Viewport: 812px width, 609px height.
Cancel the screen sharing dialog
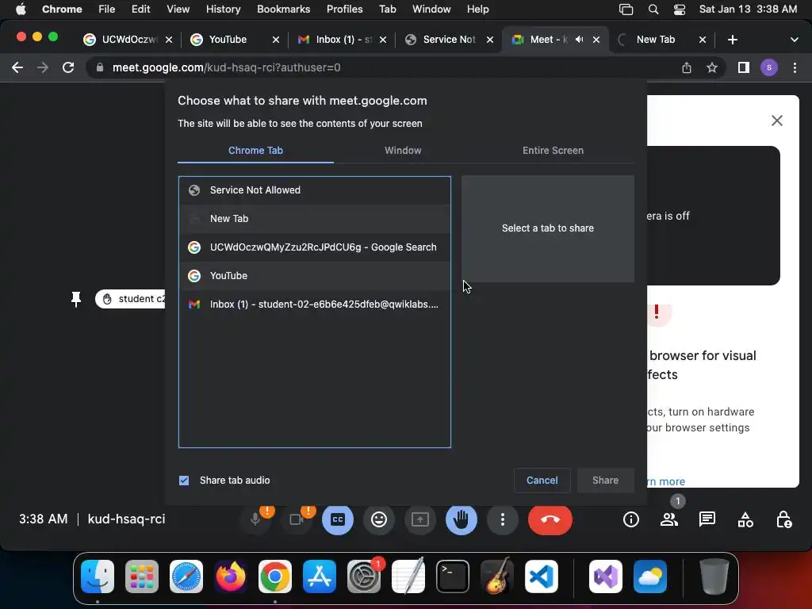coord(542,480)
